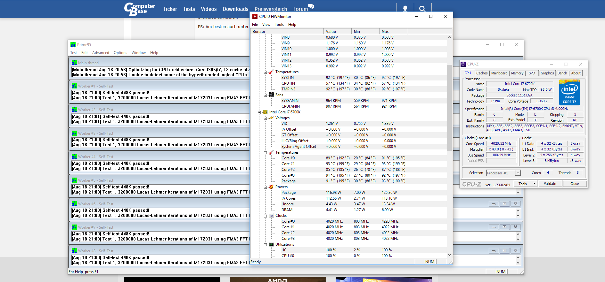Open the Preisvergleich website link

[271, 9]
